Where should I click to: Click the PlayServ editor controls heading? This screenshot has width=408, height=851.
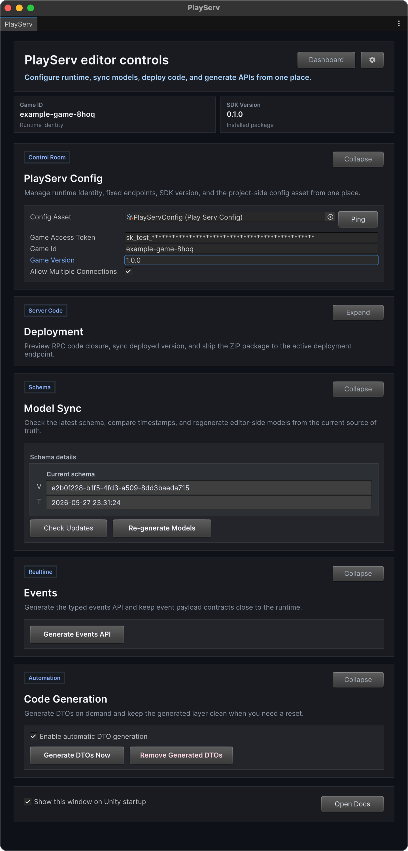97,60
